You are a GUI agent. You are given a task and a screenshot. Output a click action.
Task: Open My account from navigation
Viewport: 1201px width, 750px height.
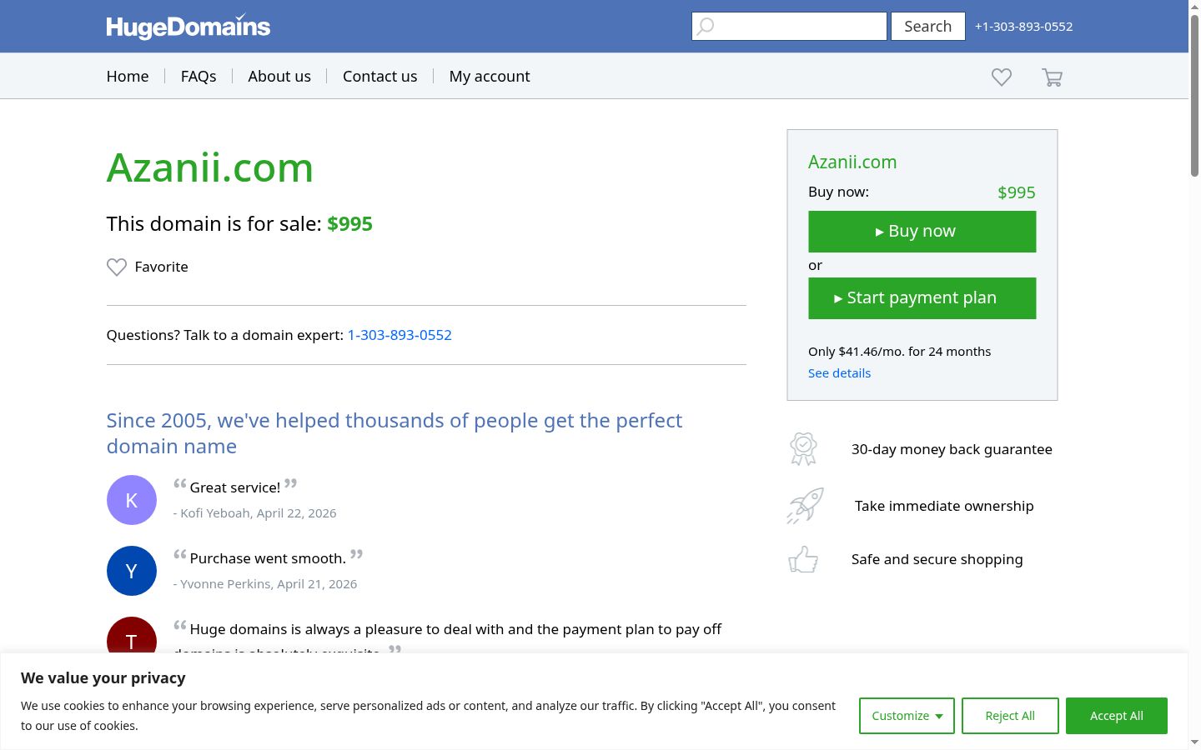pos(490,76)
